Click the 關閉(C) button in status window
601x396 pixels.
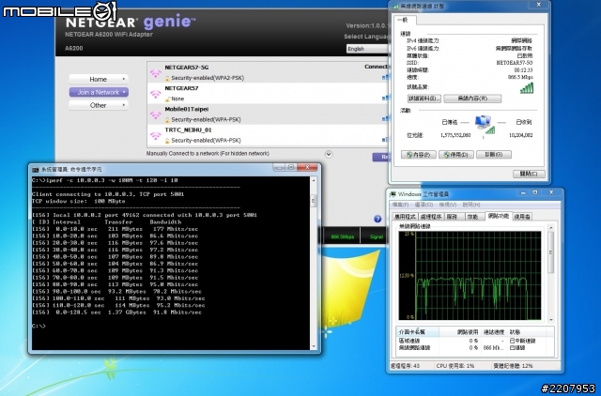click(529, 174)
